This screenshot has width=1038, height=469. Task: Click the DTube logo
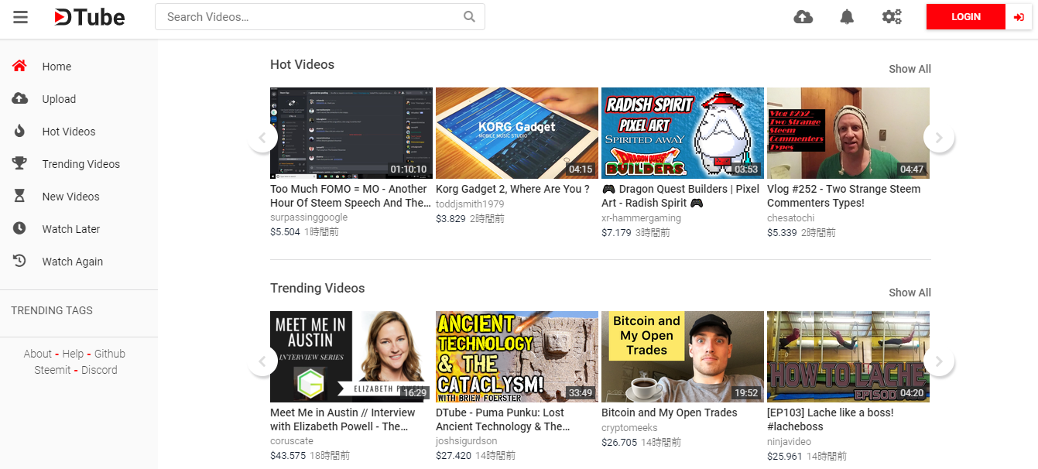click(90, 17)
